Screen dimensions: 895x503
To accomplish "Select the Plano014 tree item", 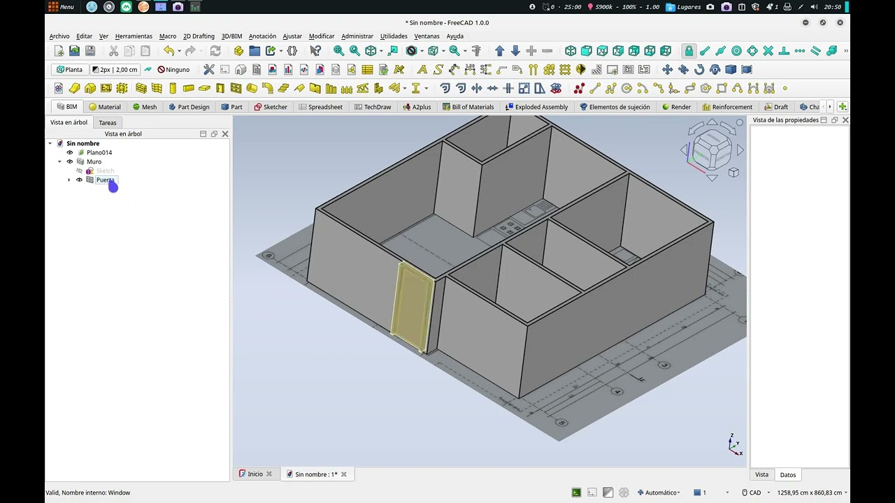I will click(x=99, y=152).
